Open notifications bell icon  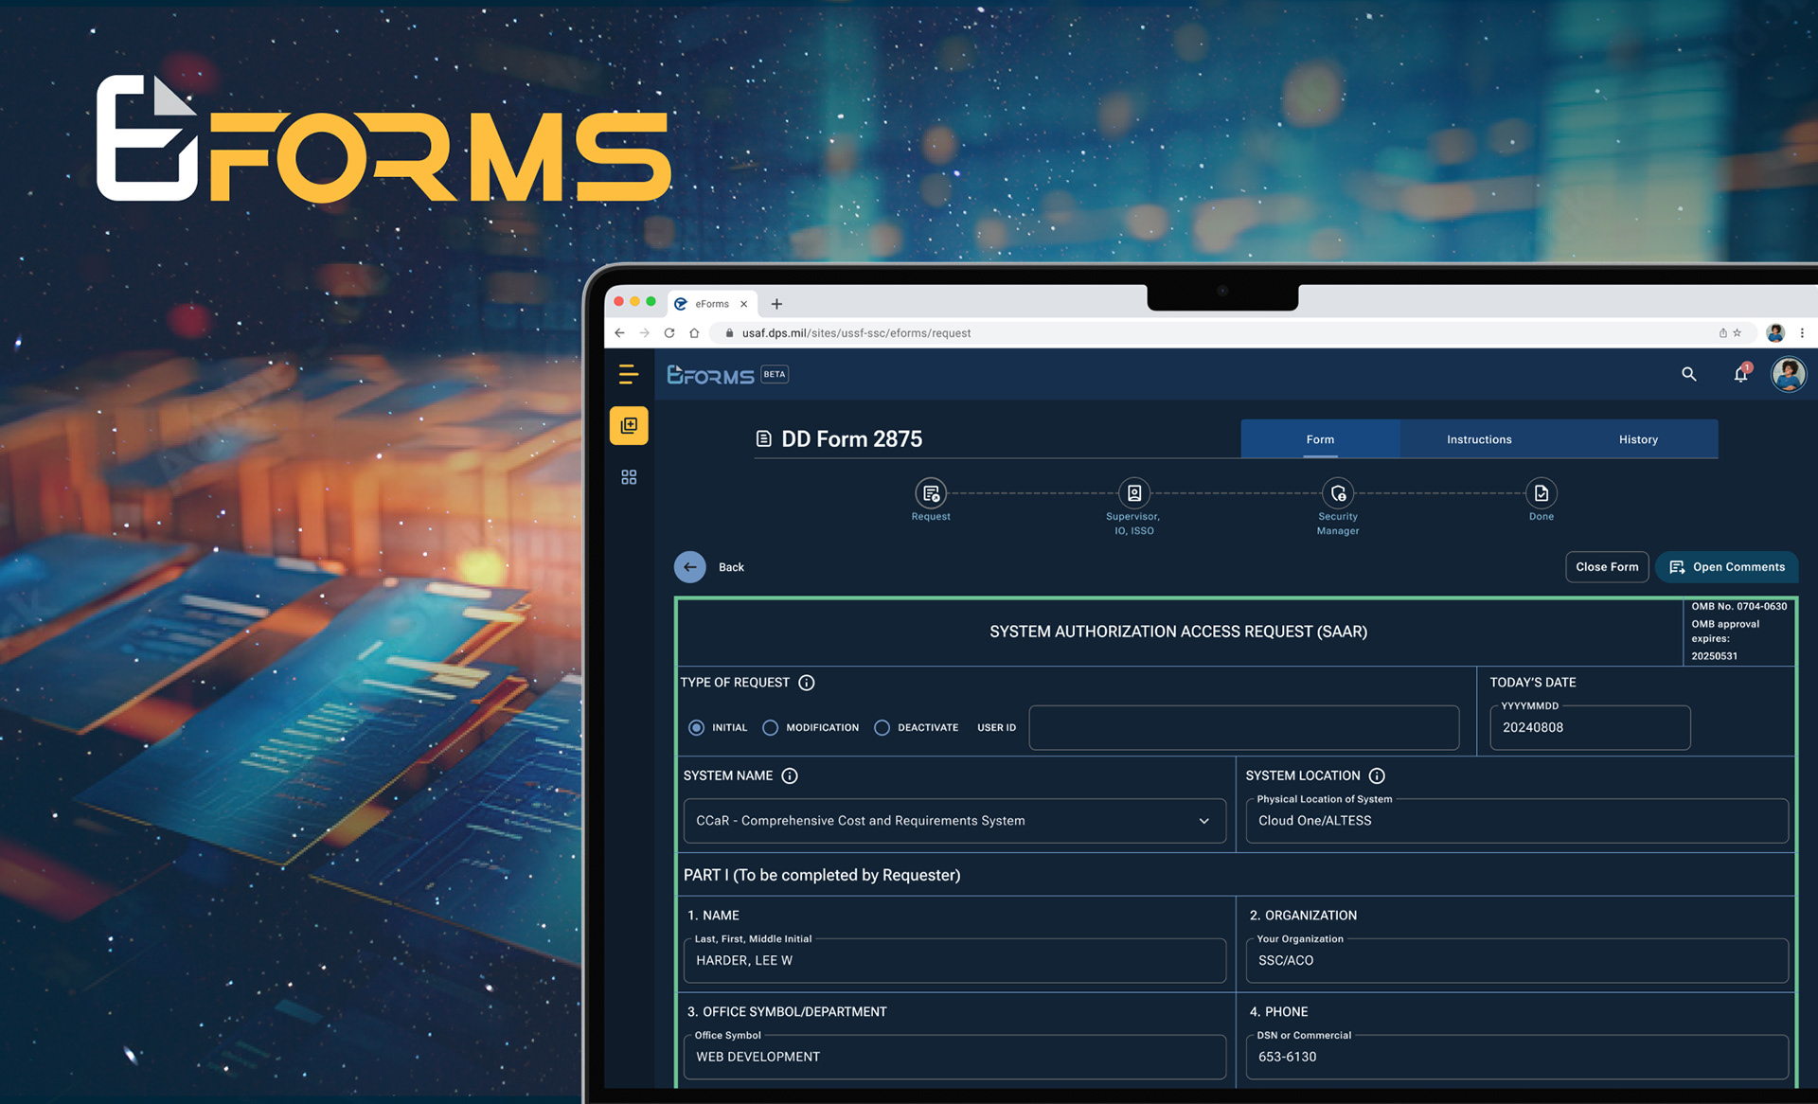(x=1740, y=374)
